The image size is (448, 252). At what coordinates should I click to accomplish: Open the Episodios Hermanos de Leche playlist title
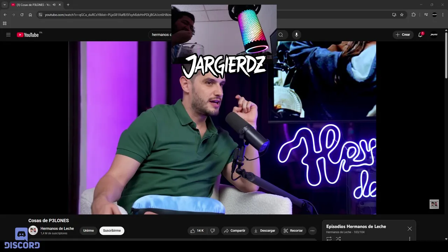pyautogui.click(x=356, y=226)
